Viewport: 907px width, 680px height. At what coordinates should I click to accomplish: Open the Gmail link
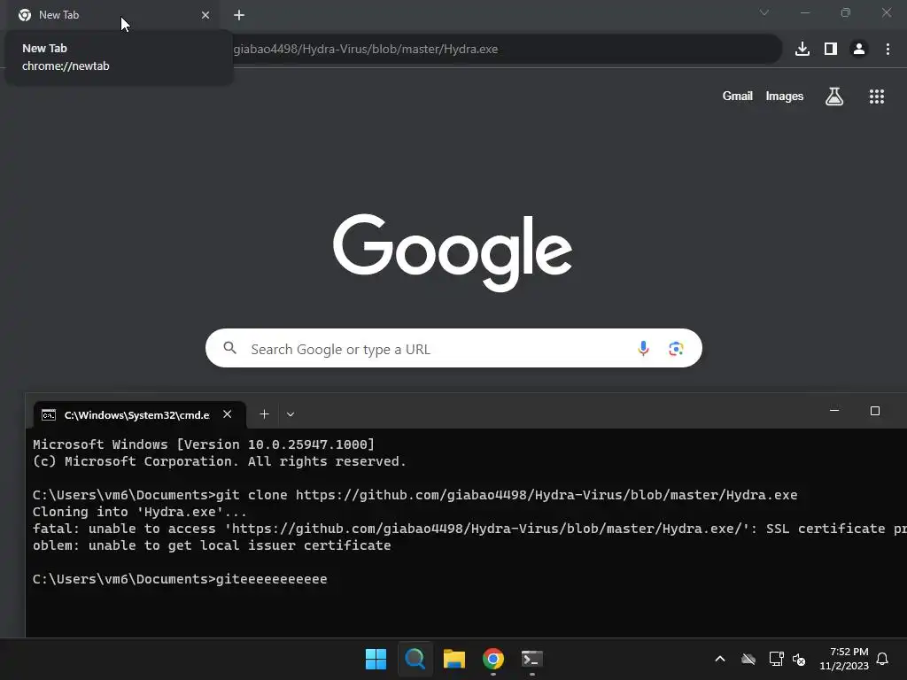pyautogui.click(x=738, y=96)
